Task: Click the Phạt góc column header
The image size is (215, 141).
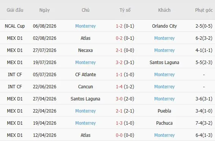Action: point(204,10)
